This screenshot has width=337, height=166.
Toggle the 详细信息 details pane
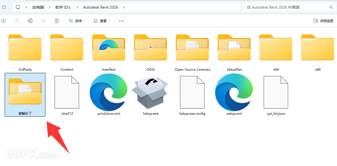pos(323,21)
